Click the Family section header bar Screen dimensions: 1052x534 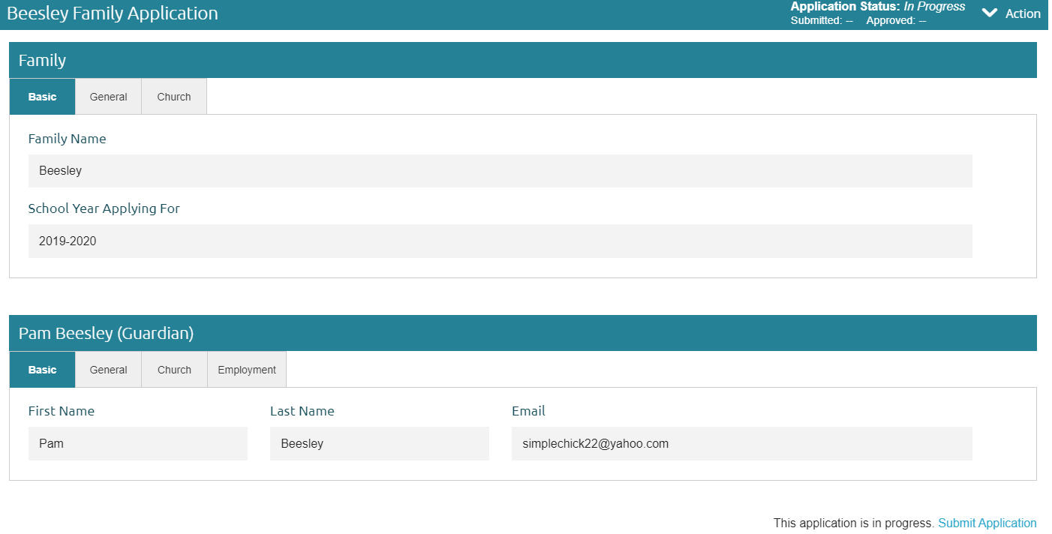[x=523, y=60]
